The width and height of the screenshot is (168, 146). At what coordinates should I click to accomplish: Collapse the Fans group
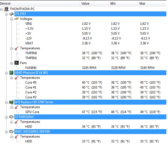tap(12, 63)
